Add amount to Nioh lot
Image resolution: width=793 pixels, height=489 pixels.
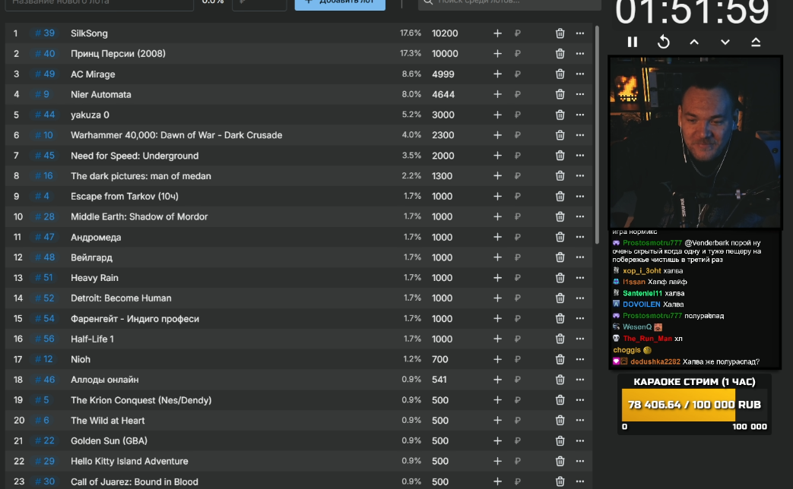pyautogui.click(x=498, y=359)
